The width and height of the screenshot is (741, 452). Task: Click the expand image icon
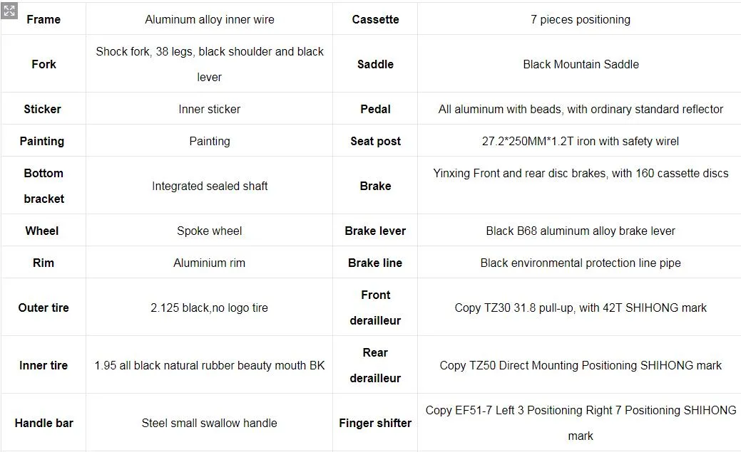[x=9, y=11]
